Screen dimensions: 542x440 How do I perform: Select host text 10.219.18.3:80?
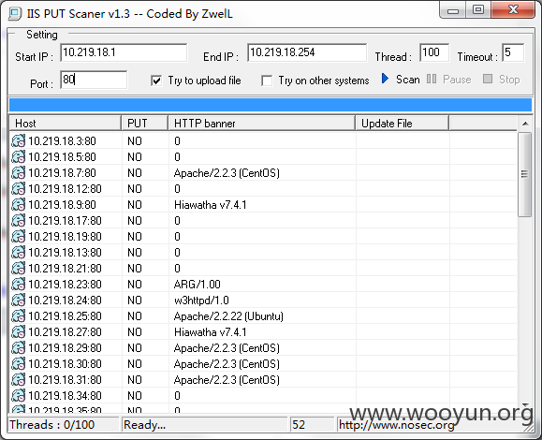pyautogui.click(x=62, y=141)
